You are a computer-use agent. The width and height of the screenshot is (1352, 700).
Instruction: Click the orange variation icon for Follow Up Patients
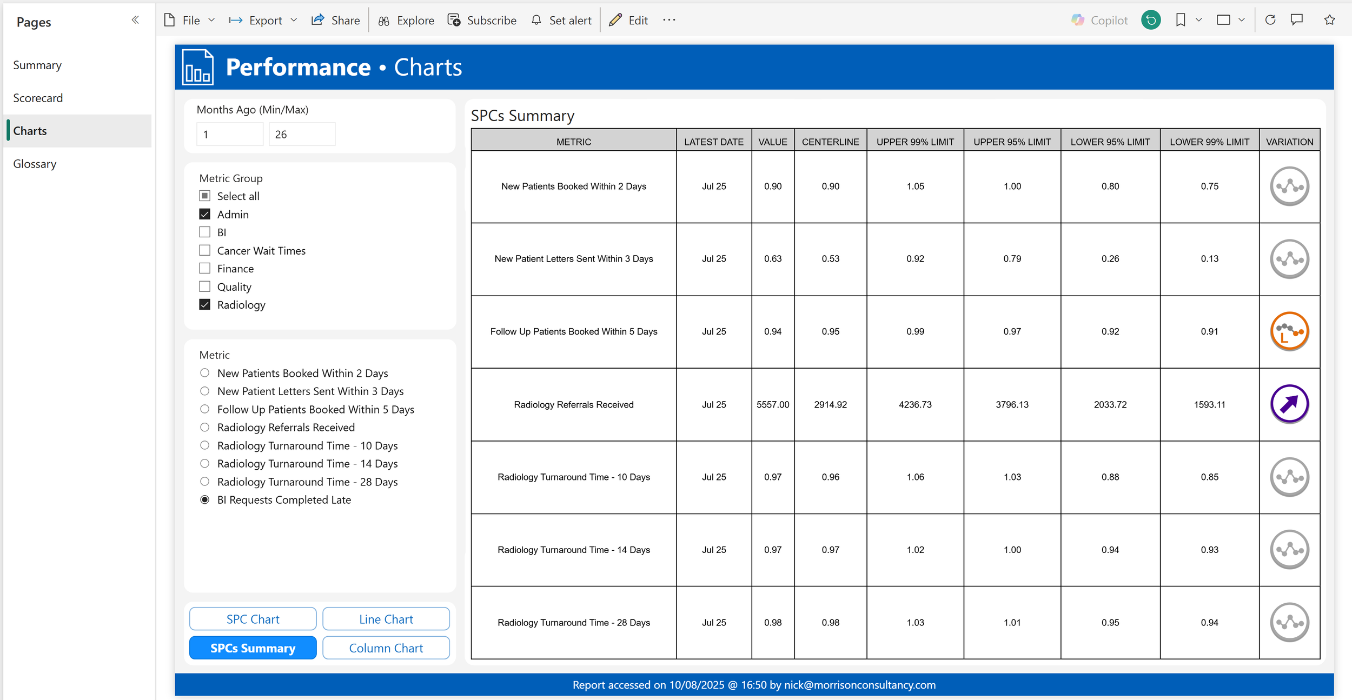[x=1289, y=331]
